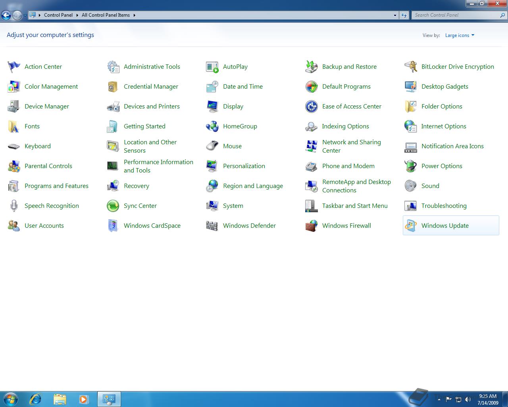Open the Windows Firewall brick wall icon
Image resolution: width=508 pixels, height=407 pixels.
(x=312, y=226)
